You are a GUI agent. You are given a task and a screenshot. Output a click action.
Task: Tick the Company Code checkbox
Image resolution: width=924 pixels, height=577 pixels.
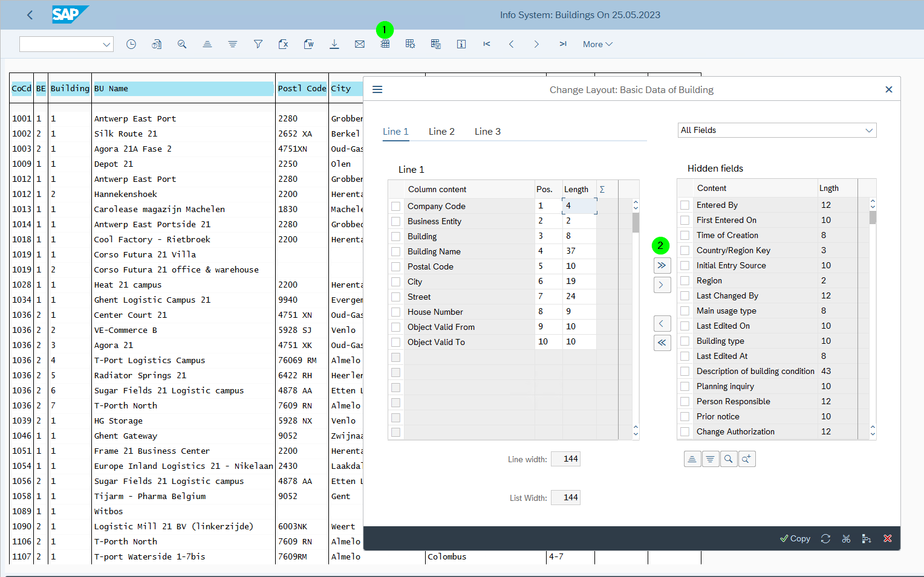click(x=396, y=206)
